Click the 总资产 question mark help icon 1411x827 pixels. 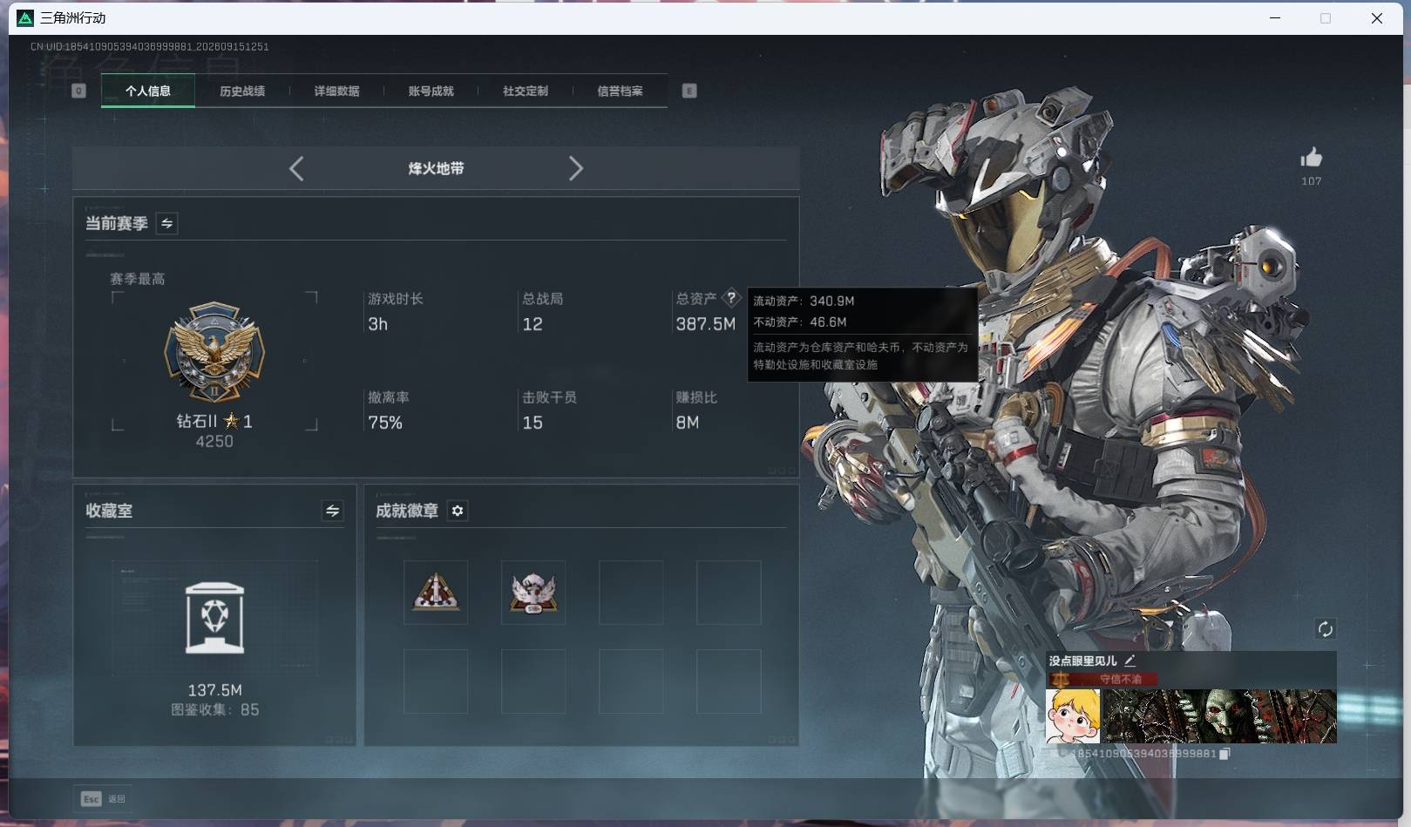731,298
